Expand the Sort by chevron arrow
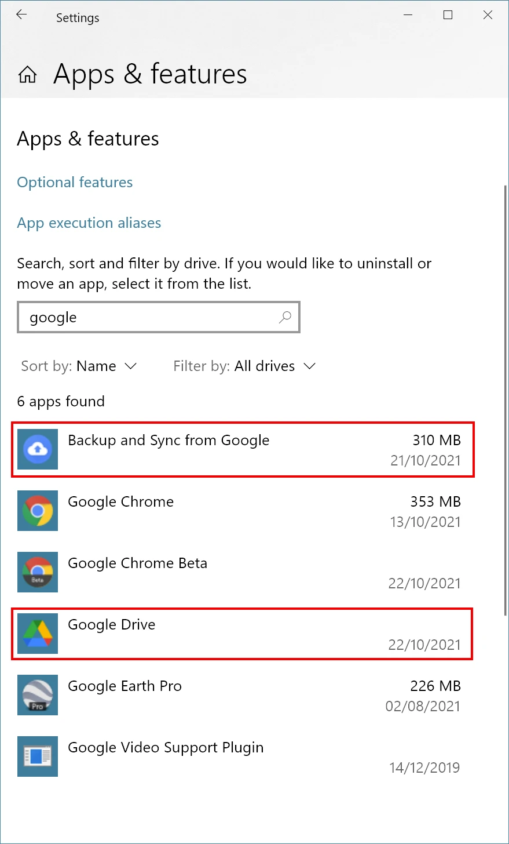 [x=130, y=366]
